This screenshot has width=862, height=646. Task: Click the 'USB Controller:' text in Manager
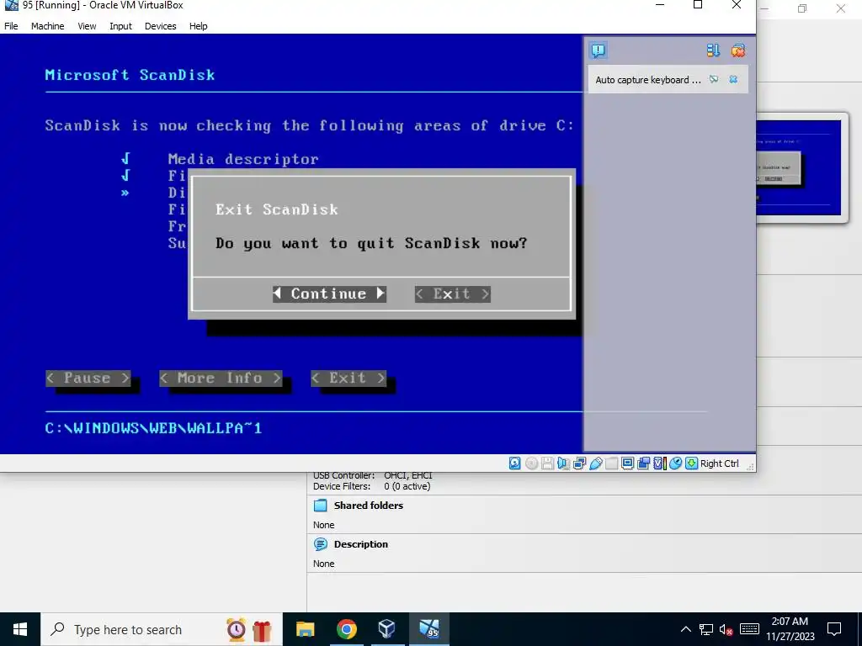coord(344,476)
